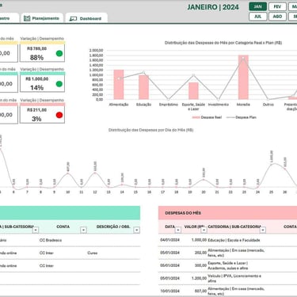Open the CONTA filter dropdown in left table

83,230
